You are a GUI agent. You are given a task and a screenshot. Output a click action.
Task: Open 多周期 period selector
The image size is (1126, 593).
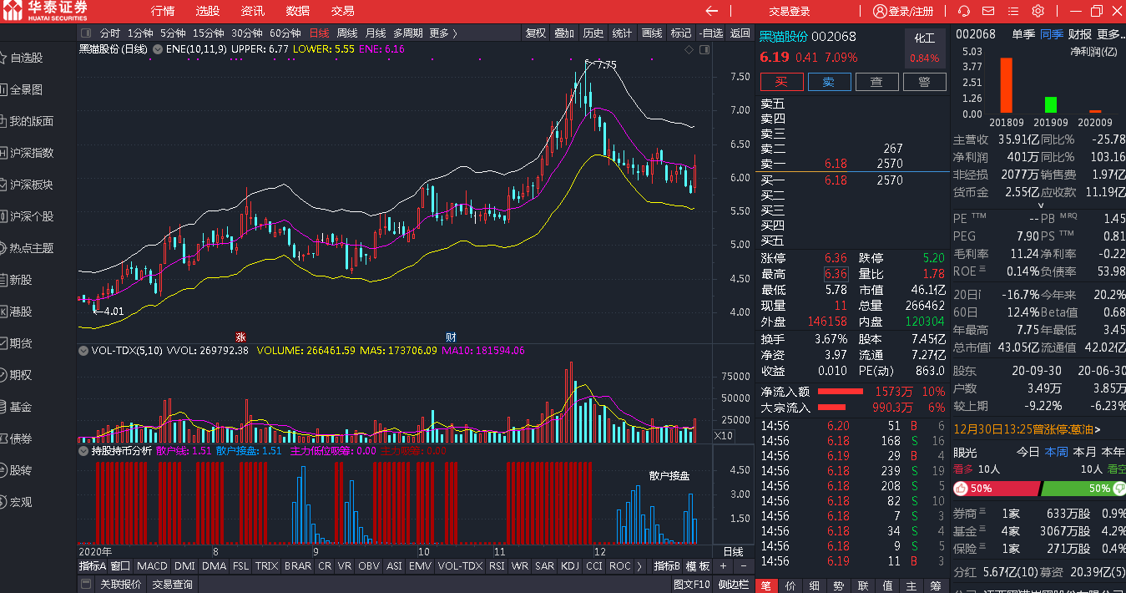[408, 33]
